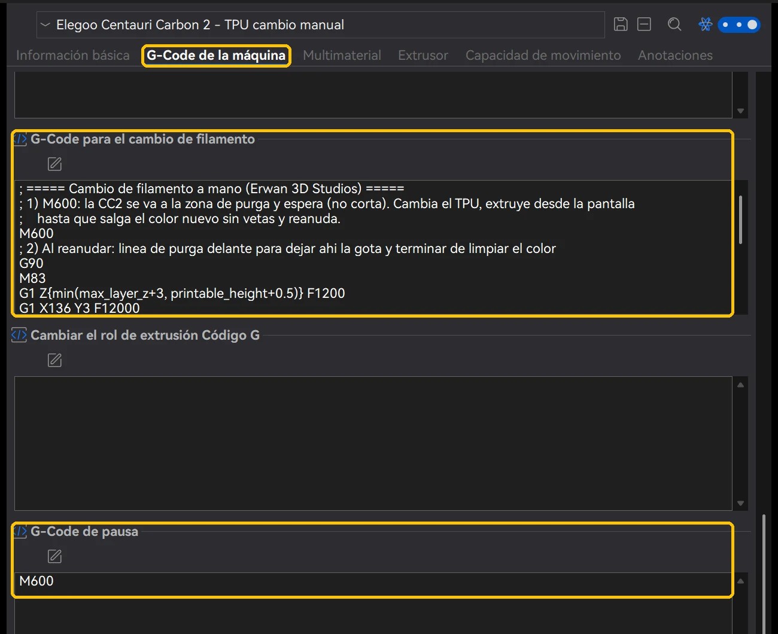This screenshot has height=634, width=778.
Task: Click the '; 2) Al reanudar' comment line
Action: click(287, 249)
